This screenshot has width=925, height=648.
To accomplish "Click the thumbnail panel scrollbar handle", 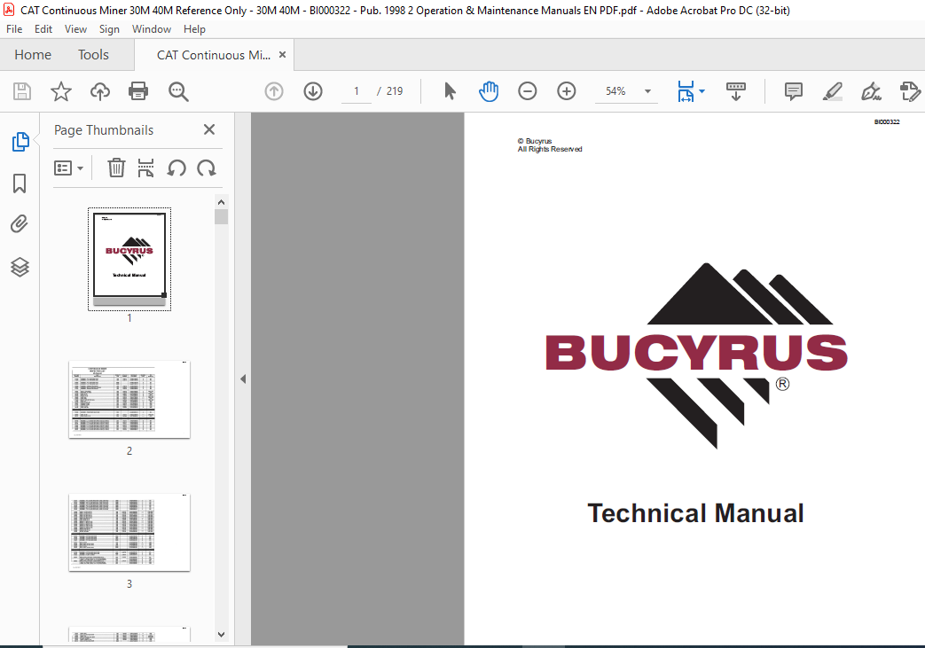I will click(x=221, y=217).
